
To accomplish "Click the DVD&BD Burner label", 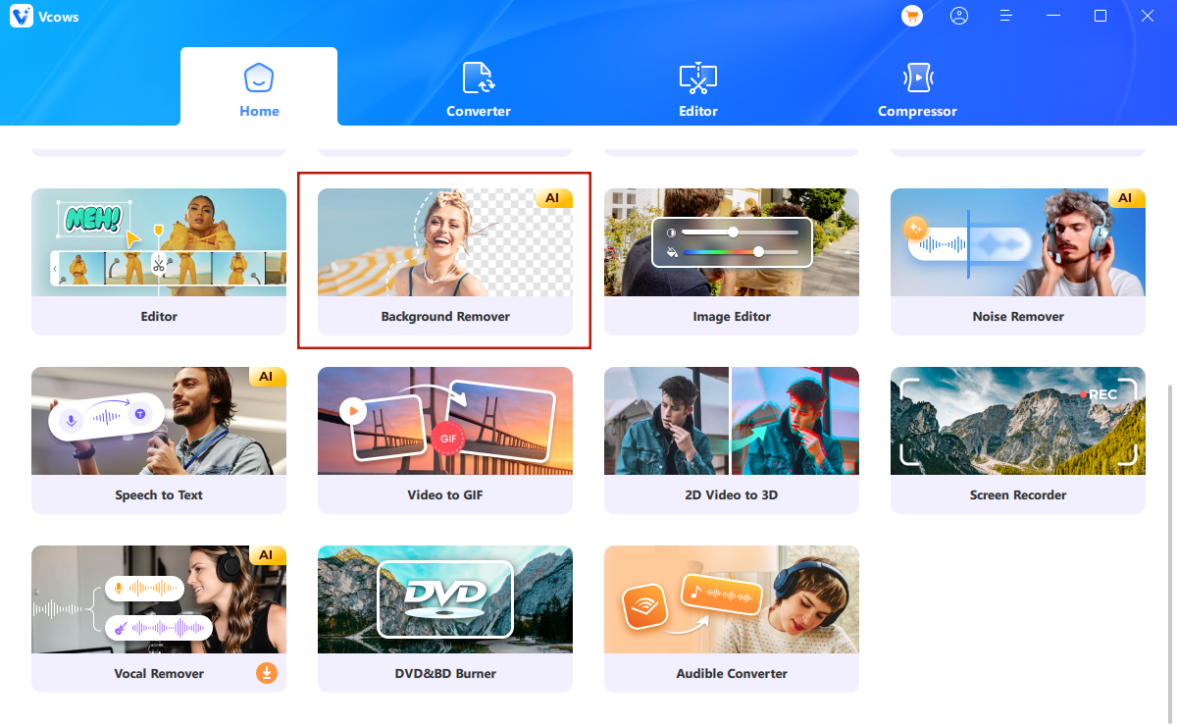I will point(445,674).
